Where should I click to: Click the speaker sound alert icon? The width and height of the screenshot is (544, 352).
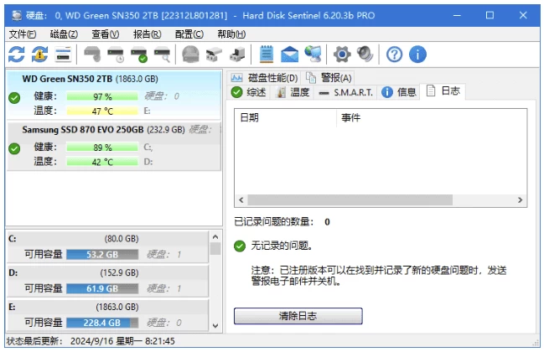(365, 54)
